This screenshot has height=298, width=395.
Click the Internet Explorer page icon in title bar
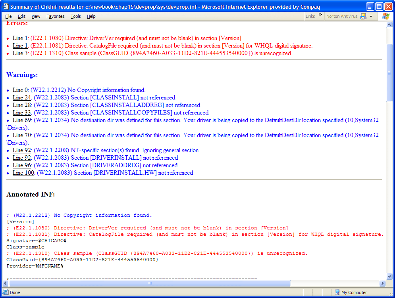click(6, 6)
